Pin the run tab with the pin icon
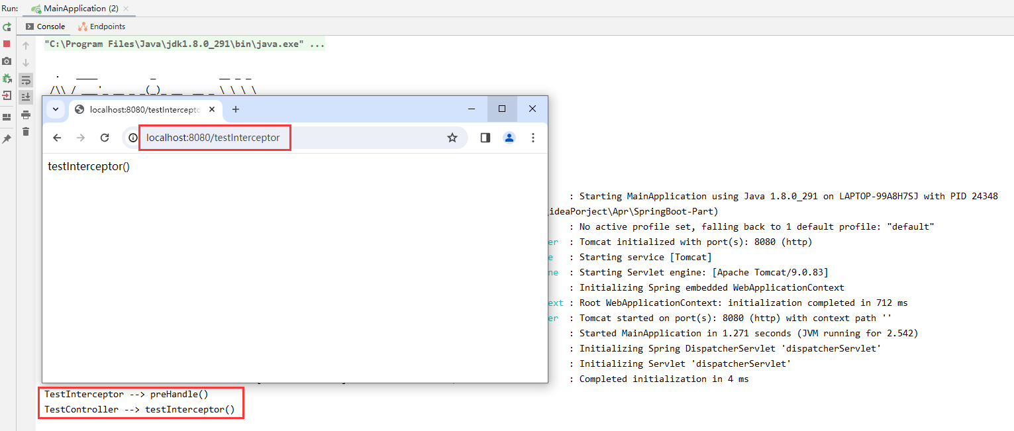The image size is (1014, 431). pos(7,139)
